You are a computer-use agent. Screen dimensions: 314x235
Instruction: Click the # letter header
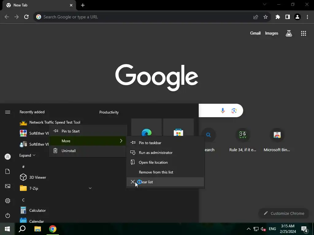23,167
